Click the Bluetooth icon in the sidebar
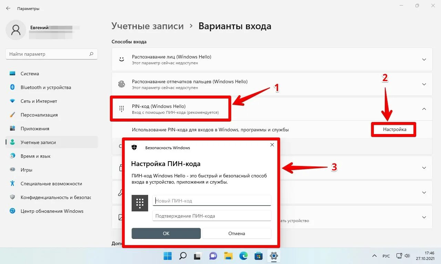The image size is (441, 264). [12, 87]
